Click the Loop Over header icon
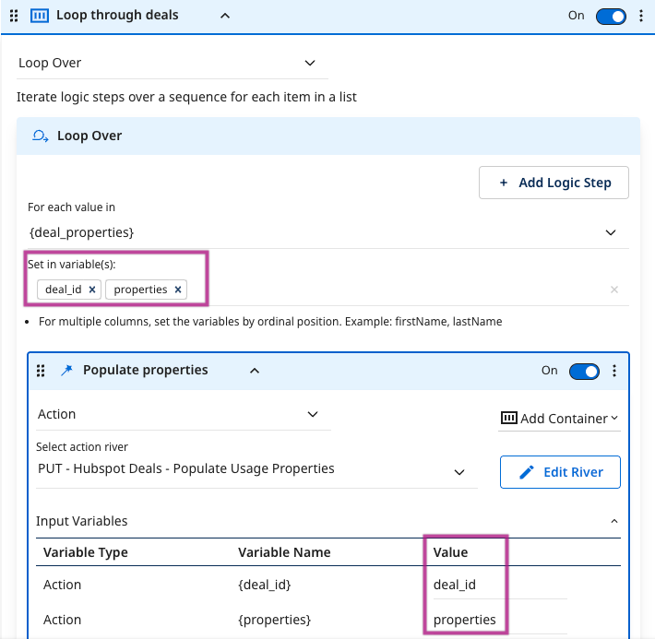This screenshot has height=639, width=655. [40, 136]
